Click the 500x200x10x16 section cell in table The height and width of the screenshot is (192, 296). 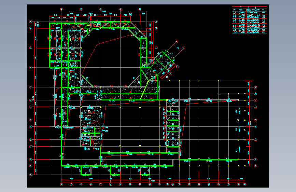coord(253,25)
